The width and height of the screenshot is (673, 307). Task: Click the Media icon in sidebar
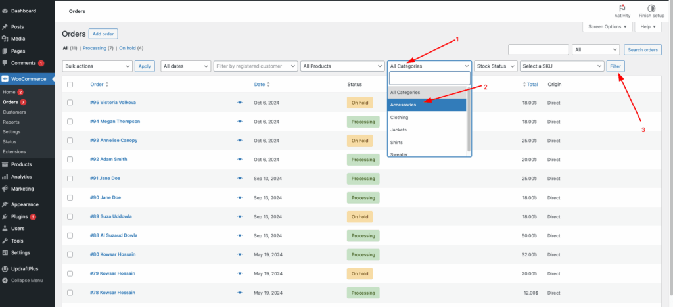(x=5, y=39)
